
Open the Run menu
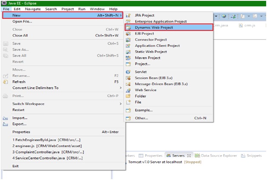click(82, 9)
